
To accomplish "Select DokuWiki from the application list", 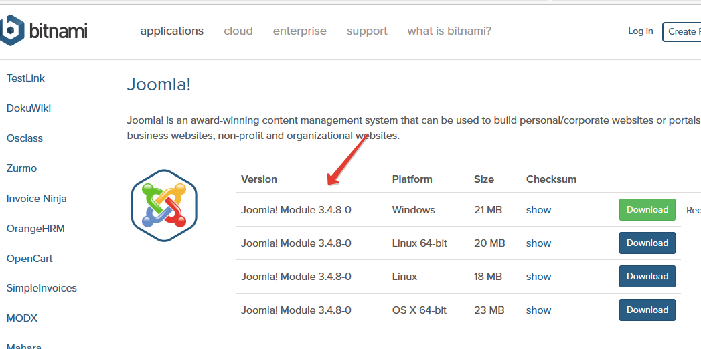I will (x=29, y=108).
